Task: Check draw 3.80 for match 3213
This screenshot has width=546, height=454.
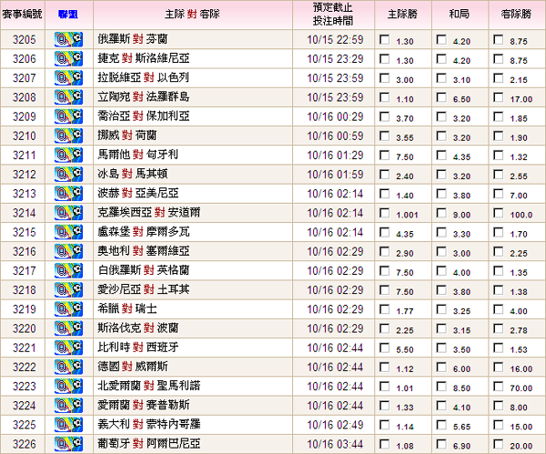Action: coord(441,194)
